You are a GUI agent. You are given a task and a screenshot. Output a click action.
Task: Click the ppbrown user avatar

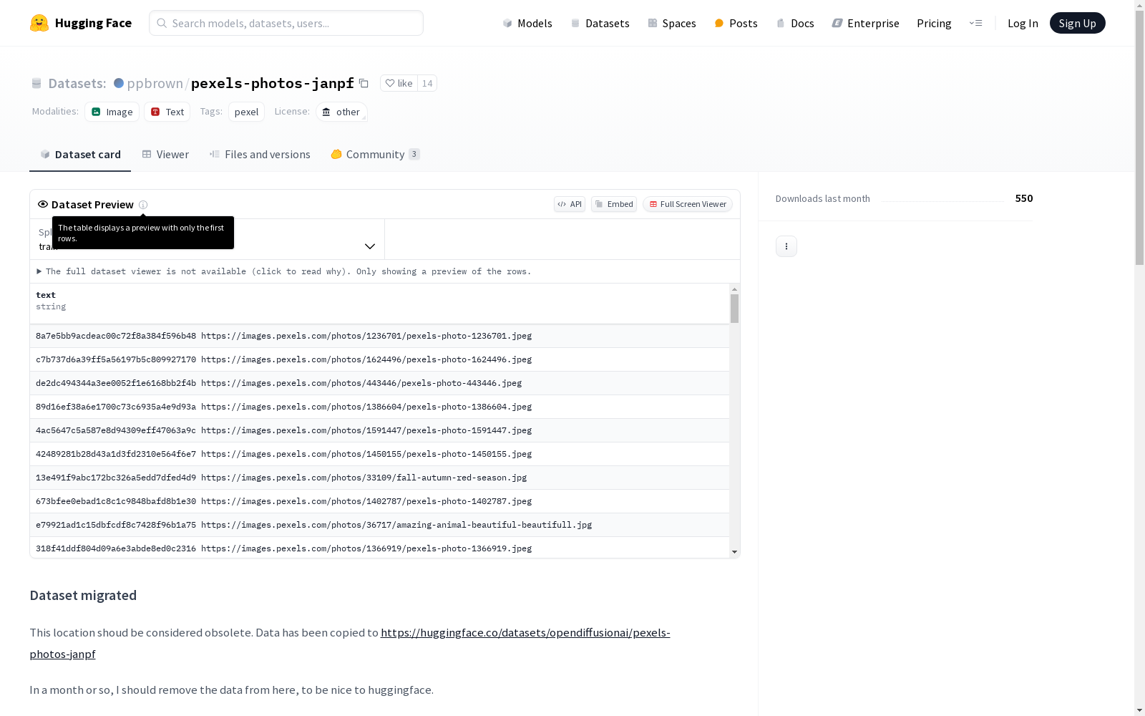point(119,83)
